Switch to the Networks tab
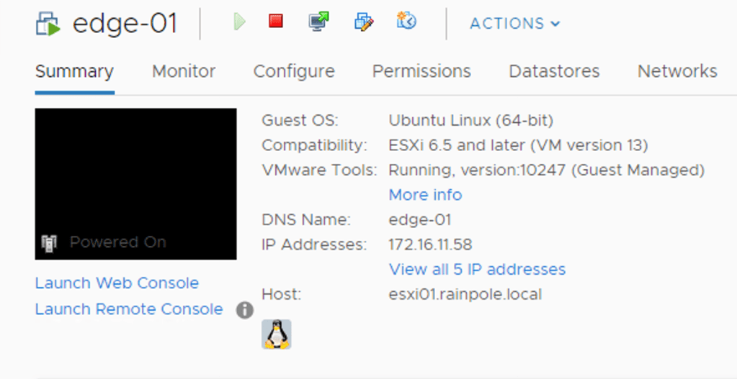 (x=677, y=72)
